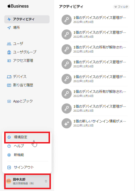
Task: Open アクティビティ in the sidebar
Action: [x=27, y=19]
